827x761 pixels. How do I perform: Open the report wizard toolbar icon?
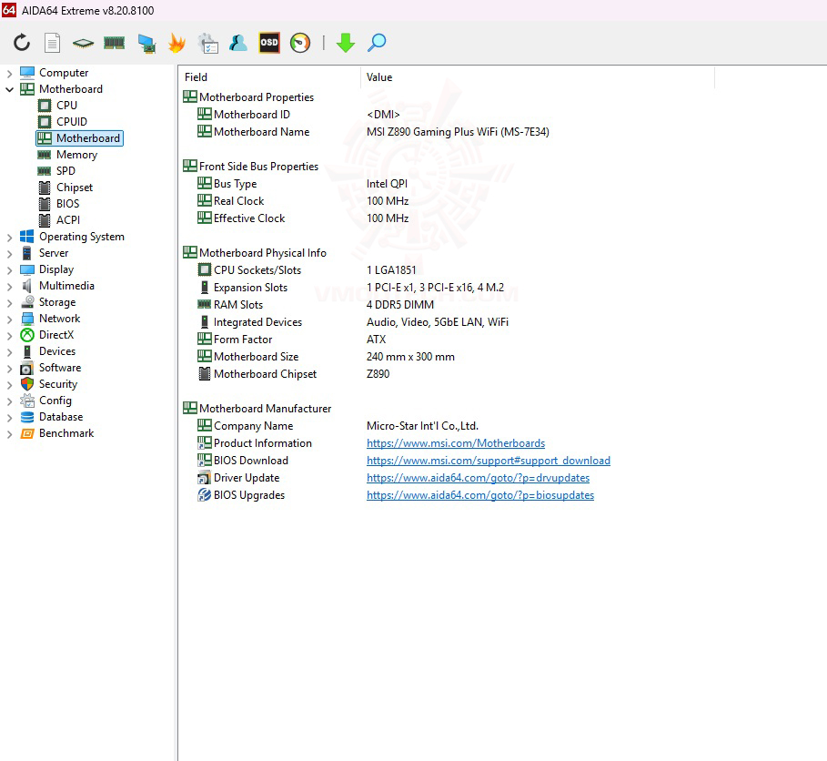click(x=207, y=44)
